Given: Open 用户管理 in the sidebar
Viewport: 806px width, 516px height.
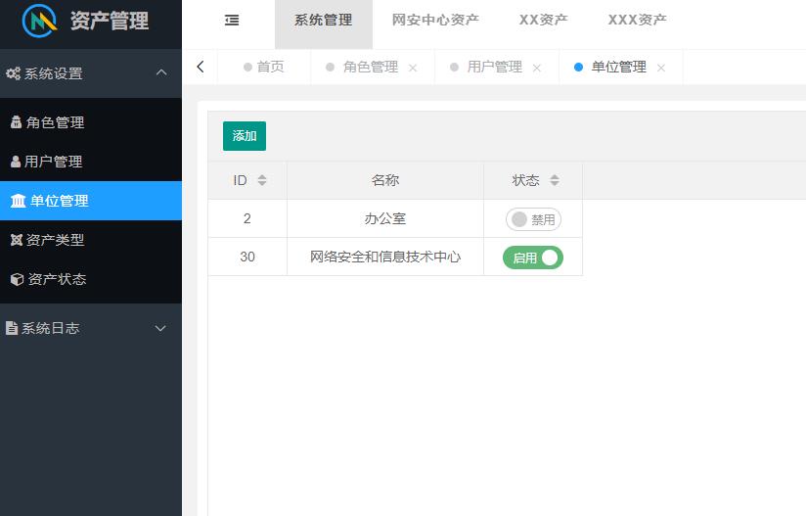Looking at the screenshot, I should pyautogui.click(x=91, y=162).
